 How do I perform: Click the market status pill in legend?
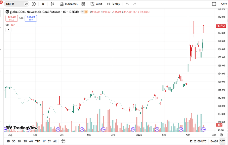(83, 12)
